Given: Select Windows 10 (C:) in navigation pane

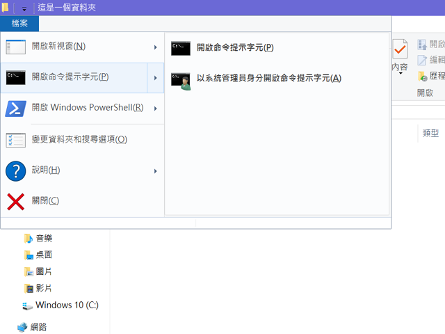Looking at the screenshot, I should tap(67, 305).
